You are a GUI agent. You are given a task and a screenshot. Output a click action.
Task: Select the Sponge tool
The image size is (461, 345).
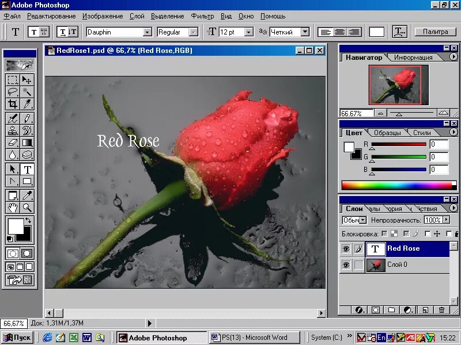click(27, 155)
